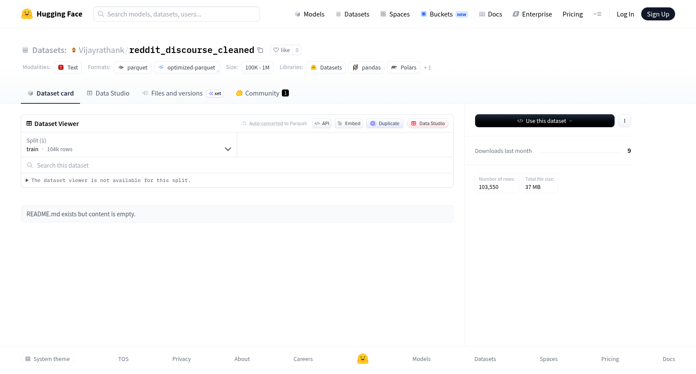Click the Datasets library tag
The width and height of the screenshot is (696, 374).
tap(326, 67)
